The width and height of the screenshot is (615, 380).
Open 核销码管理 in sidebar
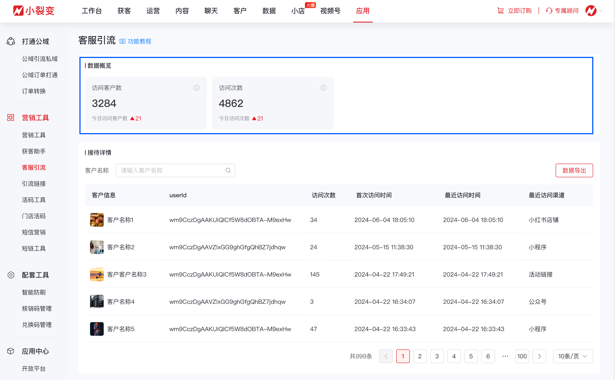pyautogui.click(x=37, y=309)
